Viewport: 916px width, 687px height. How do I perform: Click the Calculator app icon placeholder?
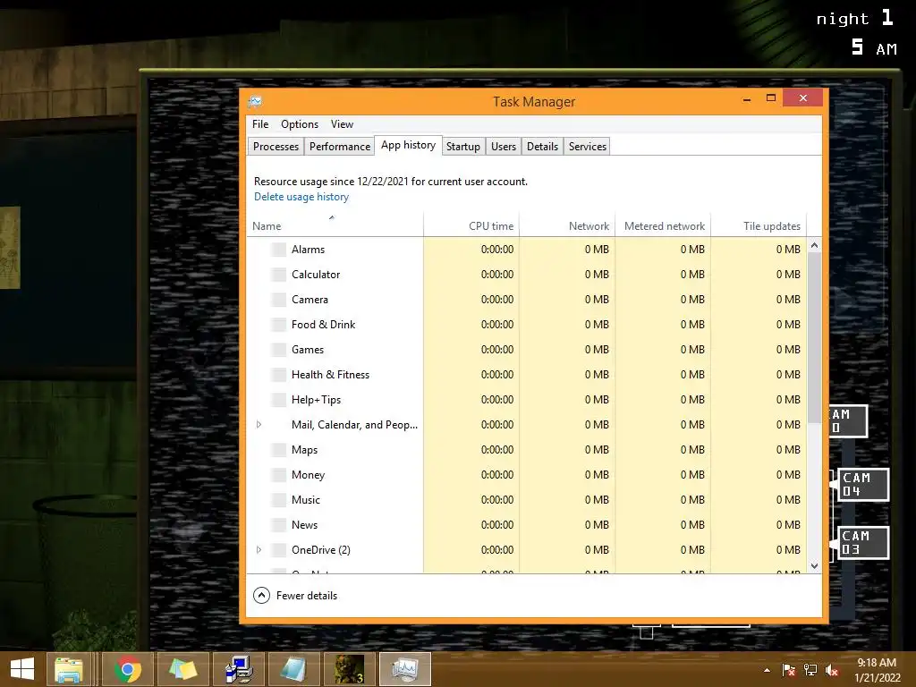279,275
